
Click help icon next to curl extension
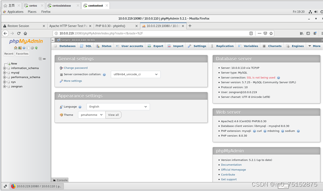click(265, 131)
